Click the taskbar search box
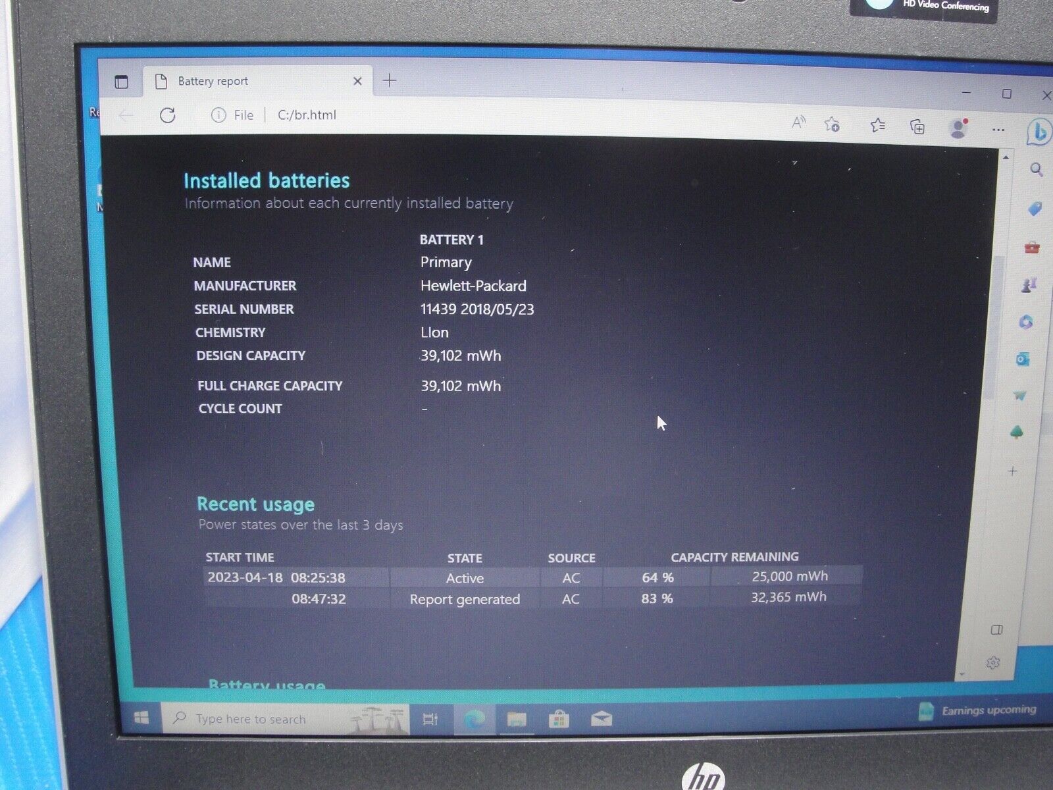This screenshot has height=790, width=1053. (284, 719)
